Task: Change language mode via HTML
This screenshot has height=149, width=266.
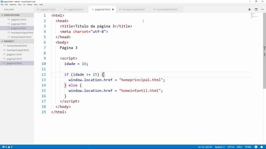Action: pos(248,147)
